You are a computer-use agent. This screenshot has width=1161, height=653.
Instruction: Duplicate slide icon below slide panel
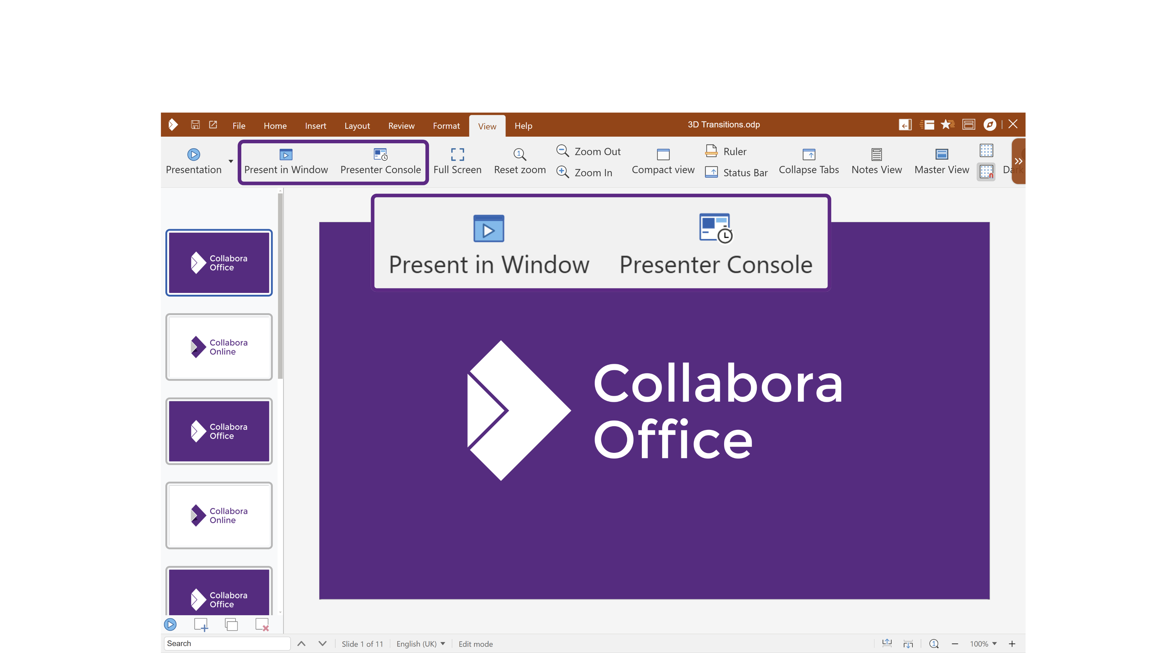(x=231, y=625)
